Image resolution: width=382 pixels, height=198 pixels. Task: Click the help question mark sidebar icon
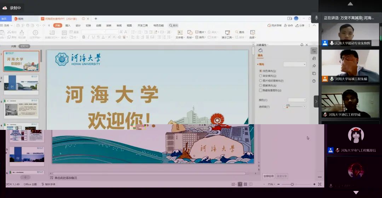click(x=314, y=81)
